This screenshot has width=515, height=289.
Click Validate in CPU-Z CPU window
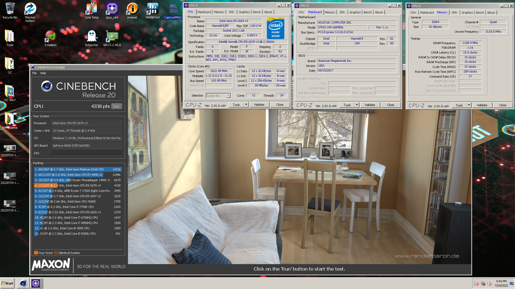pyautogui.click(x=259, y=105)
